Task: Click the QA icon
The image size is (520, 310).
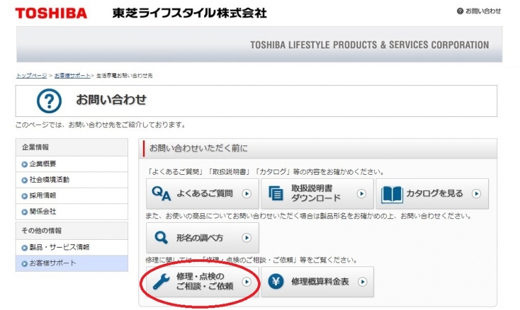Action: [x=161, y=193]
